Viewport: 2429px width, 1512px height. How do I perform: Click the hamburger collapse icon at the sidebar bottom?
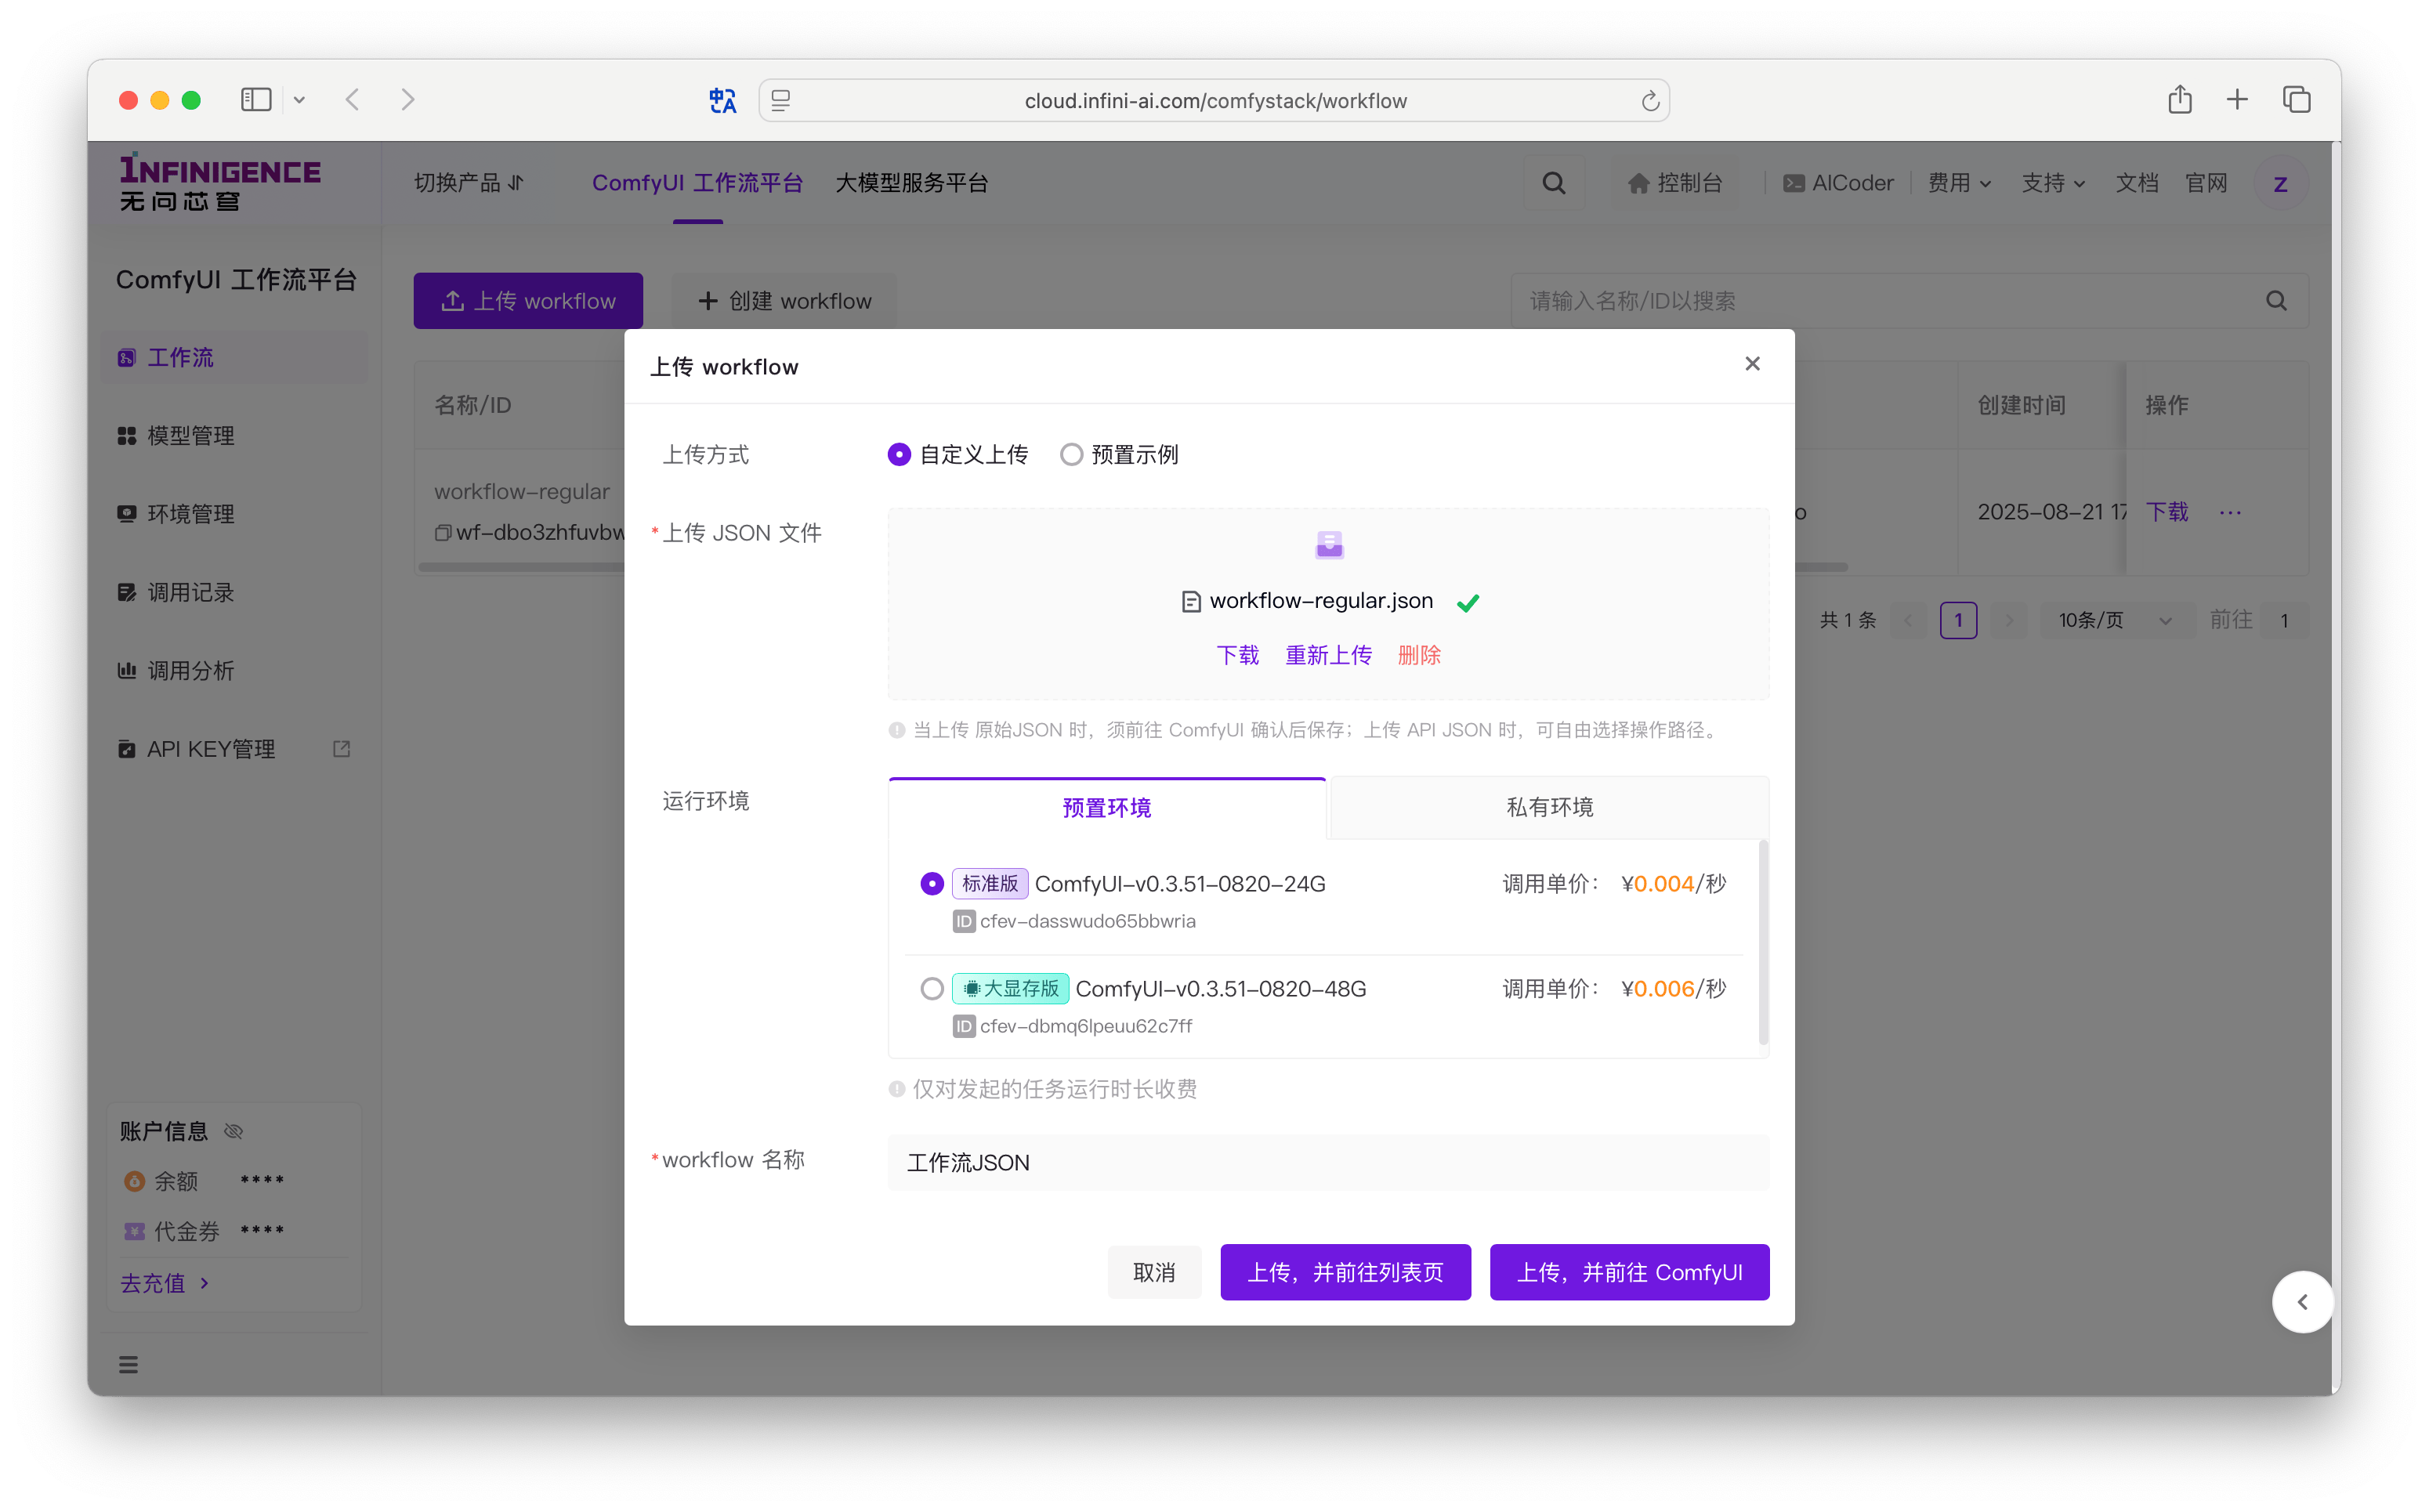click(129, 1364)
